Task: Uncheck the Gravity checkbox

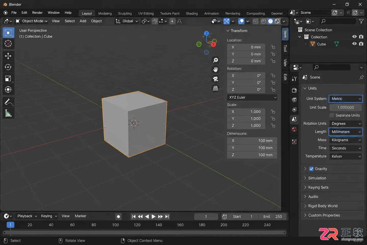Action: [x=311, y=169]
